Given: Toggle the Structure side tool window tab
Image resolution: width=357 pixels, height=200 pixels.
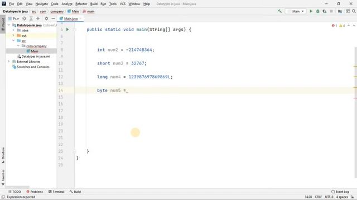Looking at the screenshot, I should [x=3, y=156].
